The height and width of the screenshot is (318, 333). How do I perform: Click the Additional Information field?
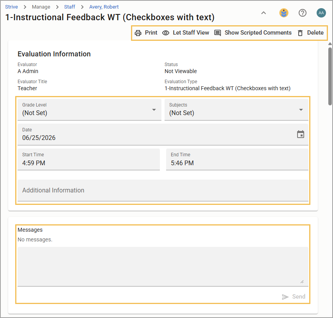(x=163, y=190)
